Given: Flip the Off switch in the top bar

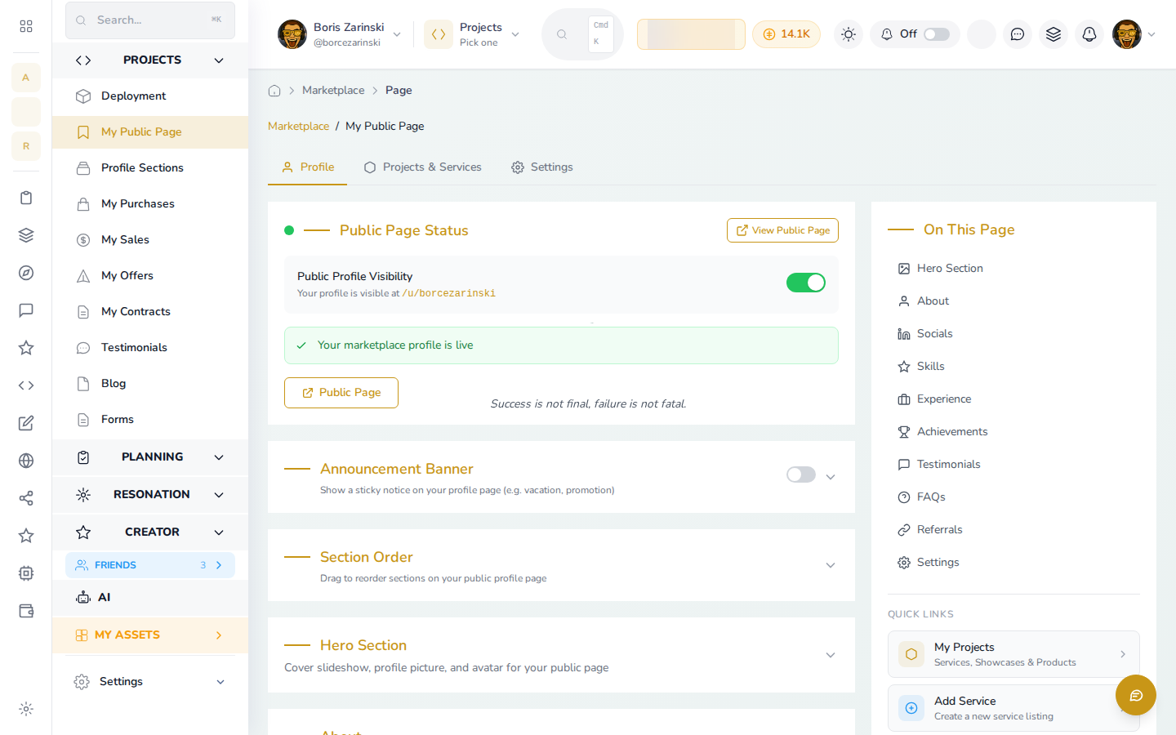Looking at the screenshot, I should [x=937, y=34].
